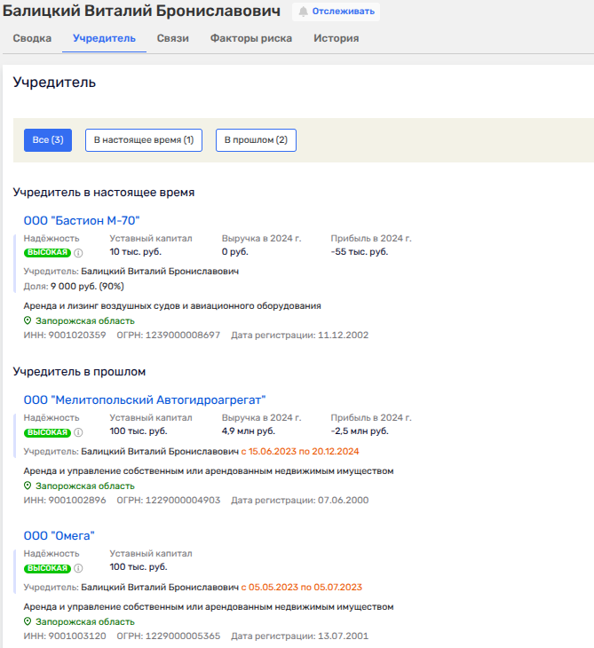The height and width of the screenshot is (648, 594).
Task: Open ООО "Бастион М-70" company link
Action: (x=82, y=220)
